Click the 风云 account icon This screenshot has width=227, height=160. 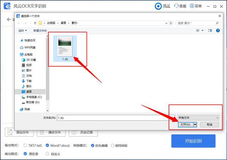[x=158, y=6]
